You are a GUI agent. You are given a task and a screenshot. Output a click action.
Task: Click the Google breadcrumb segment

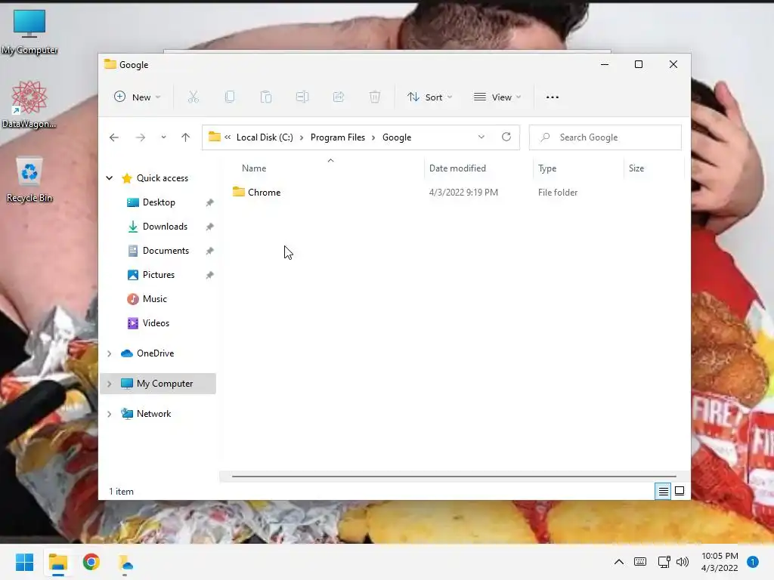(x=396, y=137)
